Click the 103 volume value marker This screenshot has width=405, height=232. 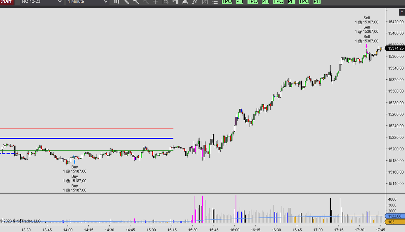(394, 222)
